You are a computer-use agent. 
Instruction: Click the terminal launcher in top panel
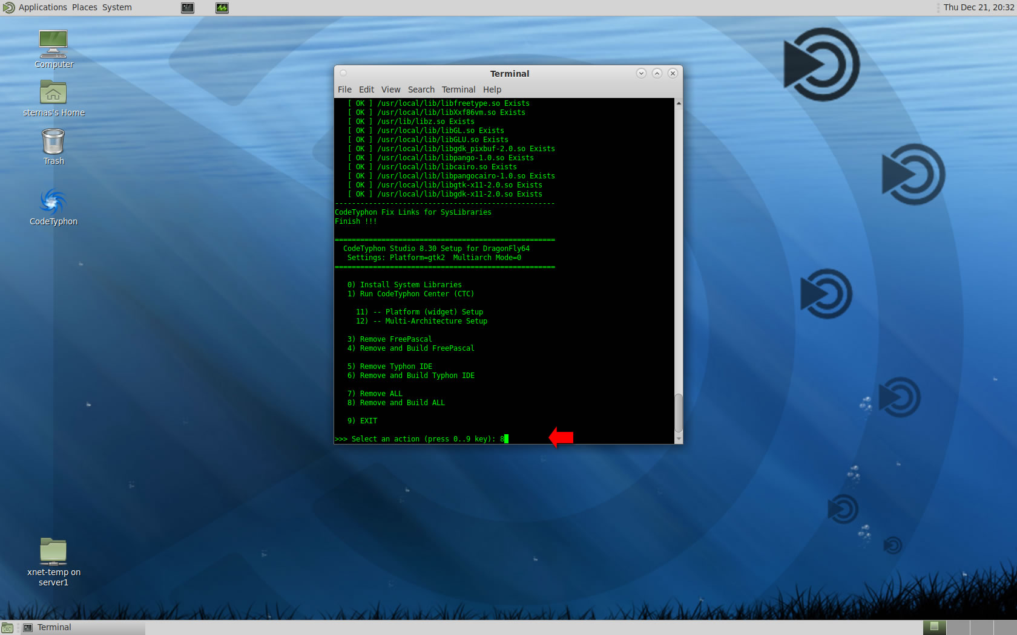pos(188,8)
